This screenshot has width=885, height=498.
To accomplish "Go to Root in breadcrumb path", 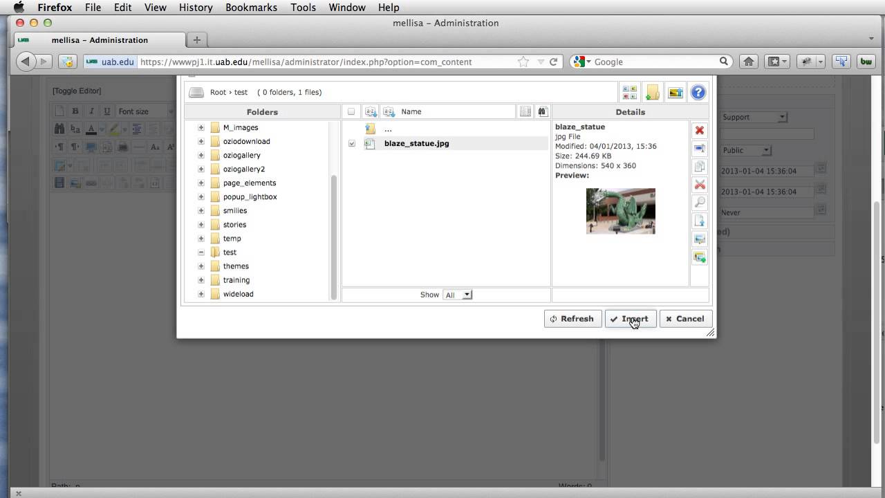I will coord(218,92).
